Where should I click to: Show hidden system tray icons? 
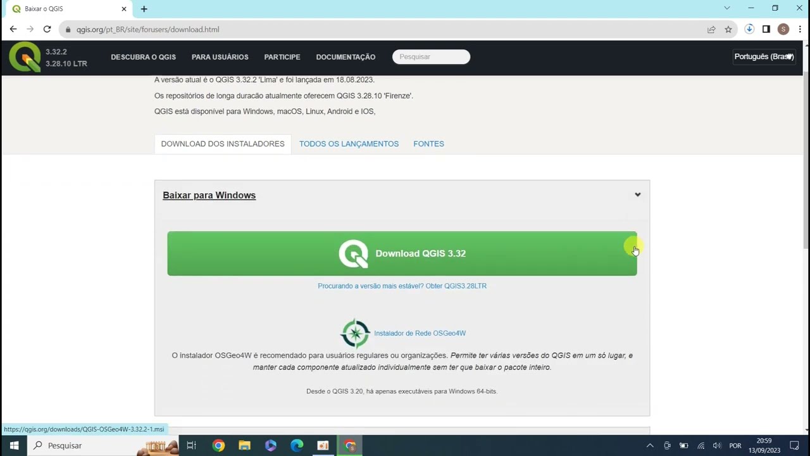pos(649,445)
